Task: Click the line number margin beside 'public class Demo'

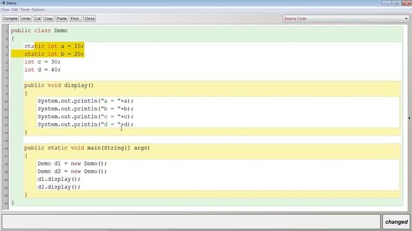Action: click(6, 31)
